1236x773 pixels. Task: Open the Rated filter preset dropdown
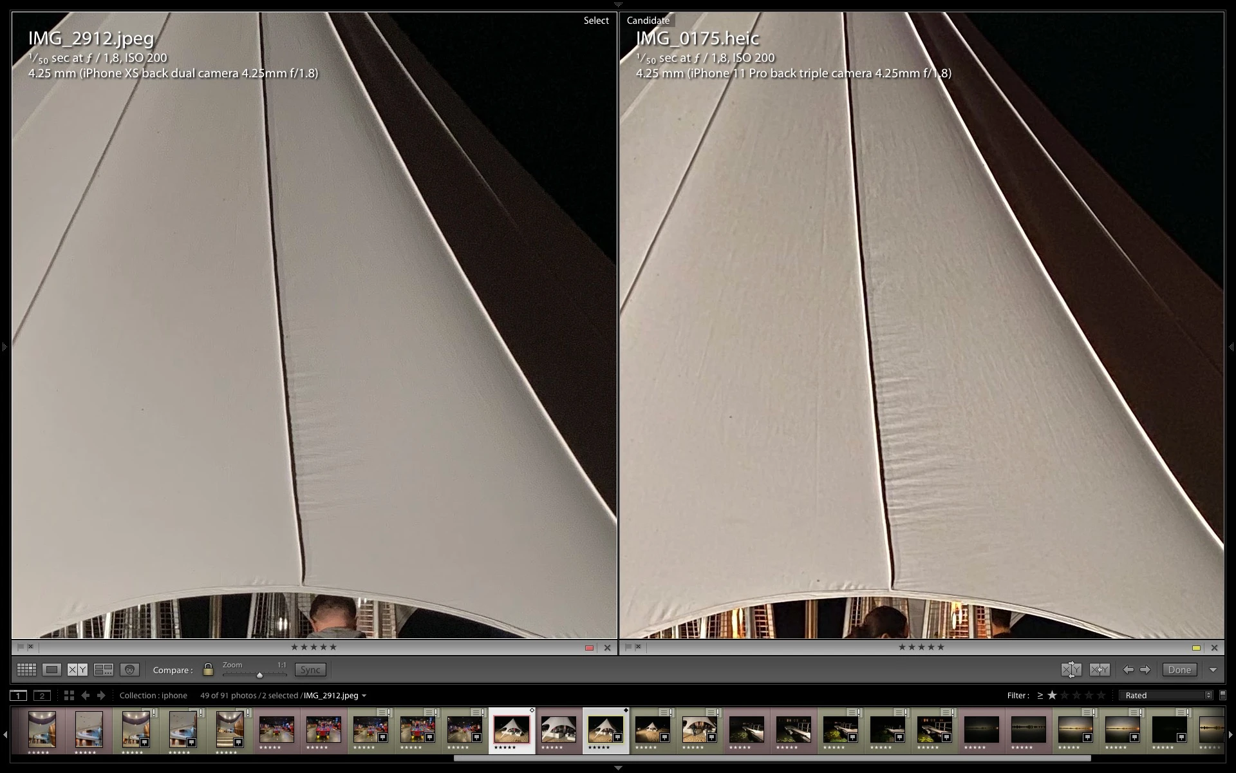point(1166,695)
